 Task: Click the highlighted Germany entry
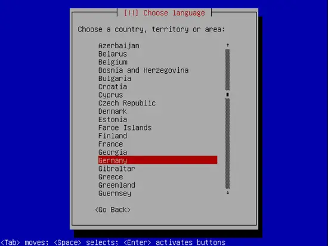tap(157, 160)
